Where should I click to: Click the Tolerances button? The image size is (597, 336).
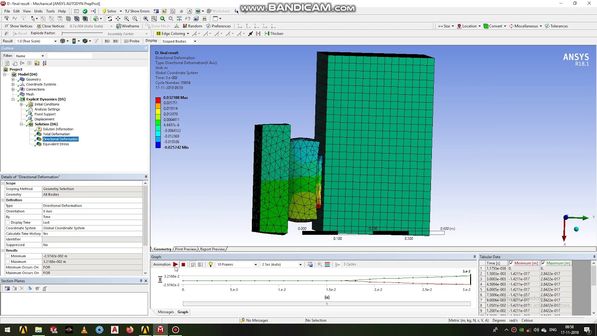(556, 26)
